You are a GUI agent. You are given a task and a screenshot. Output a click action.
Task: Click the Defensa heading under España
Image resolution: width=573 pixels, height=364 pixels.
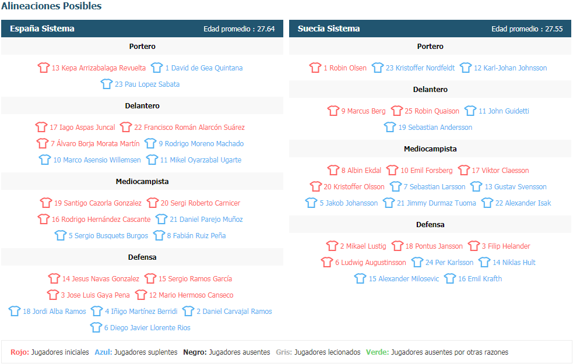click(x=142, y=257)
